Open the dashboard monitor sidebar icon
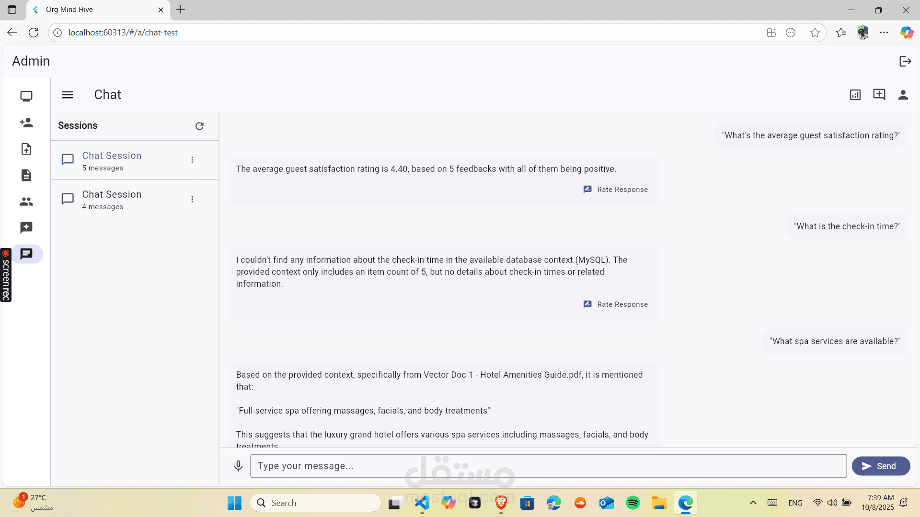 [26, 96]
